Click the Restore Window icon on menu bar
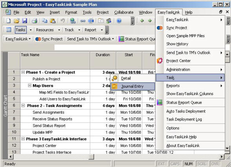The width and height of the screenshot is (231, 167). [220, 12]
